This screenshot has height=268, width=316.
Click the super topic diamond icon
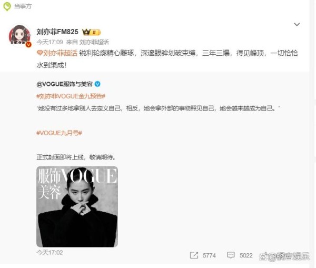click(x=39, y=53)
